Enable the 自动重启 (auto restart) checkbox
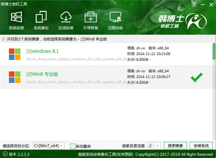The height and width of the screenshot is (158, 216). point(73,146)
